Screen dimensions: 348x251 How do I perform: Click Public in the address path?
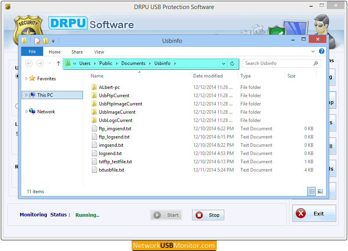106,63
